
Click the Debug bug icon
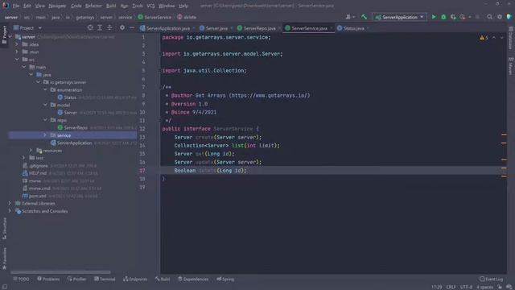[443, 17]
